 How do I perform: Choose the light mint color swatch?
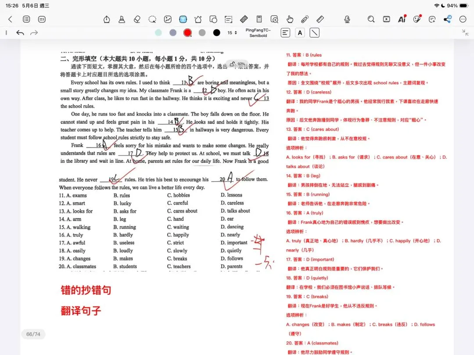coord(158,32)
